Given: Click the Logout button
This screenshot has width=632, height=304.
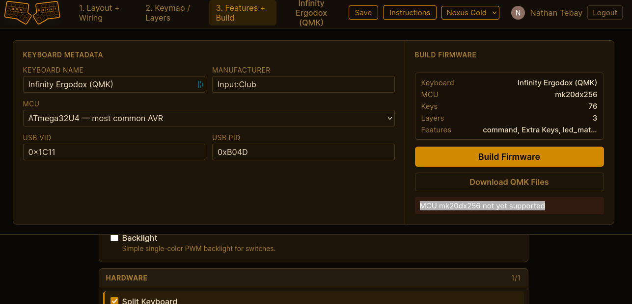Looking at the screenshot, I should pos(605,13).
